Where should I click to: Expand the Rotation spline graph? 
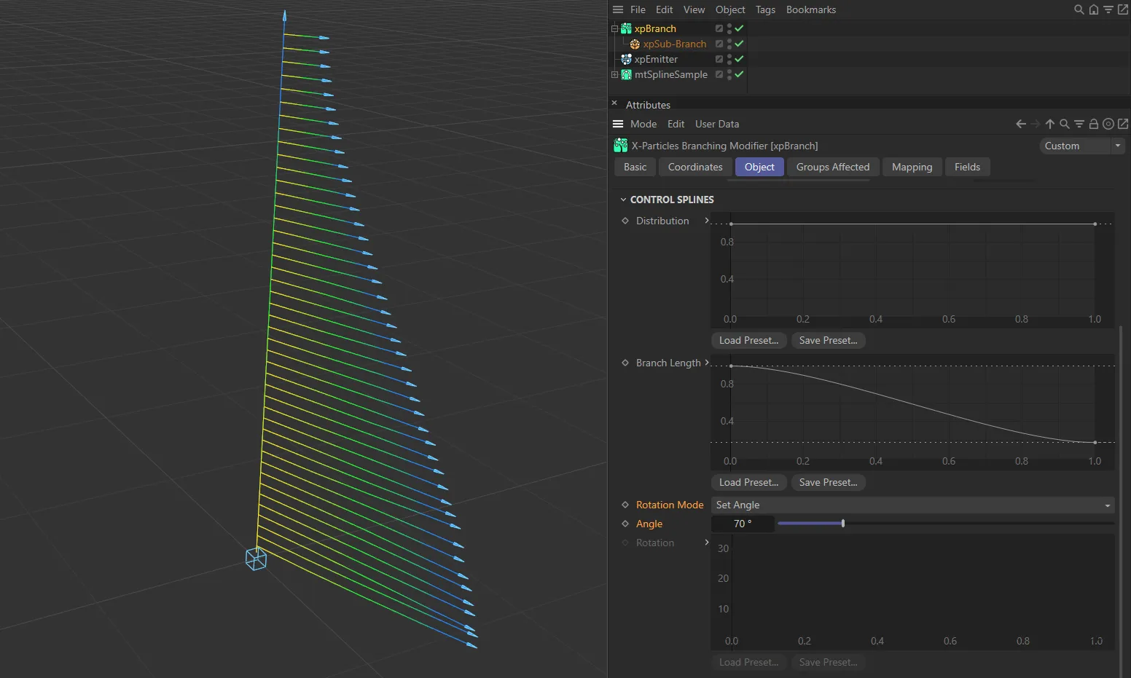coord(706,543)
